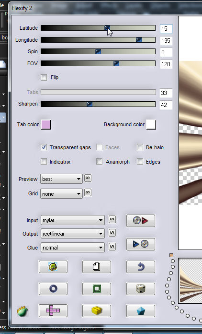Expand the Preview quality dropdown
The image size is (202, 334).
(x=61, y=179)
